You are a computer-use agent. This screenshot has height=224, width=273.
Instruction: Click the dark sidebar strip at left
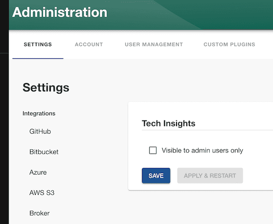pos(4,112)
